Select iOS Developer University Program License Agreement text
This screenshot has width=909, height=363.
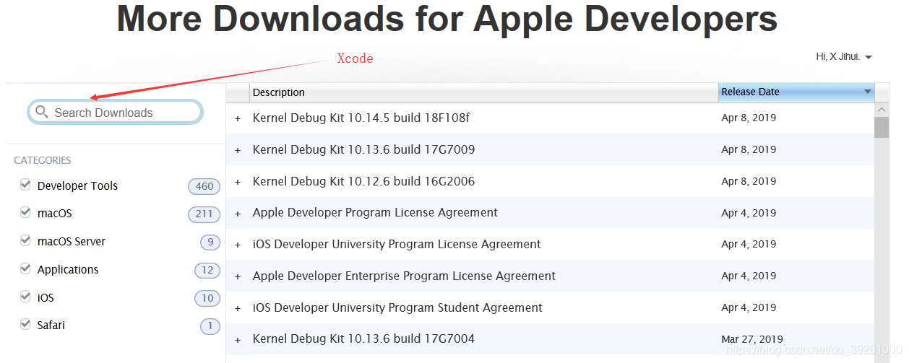coord(397,244)
